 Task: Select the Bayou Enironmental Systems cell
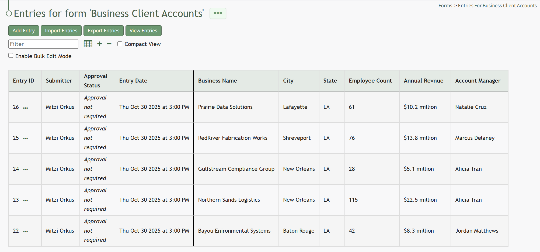click(x=236, y=231)
